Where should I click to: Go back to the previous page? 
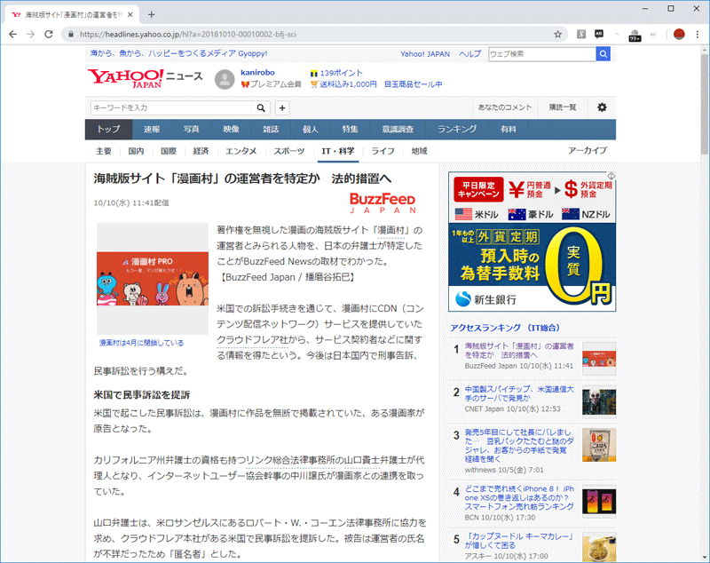click(12, 35)
